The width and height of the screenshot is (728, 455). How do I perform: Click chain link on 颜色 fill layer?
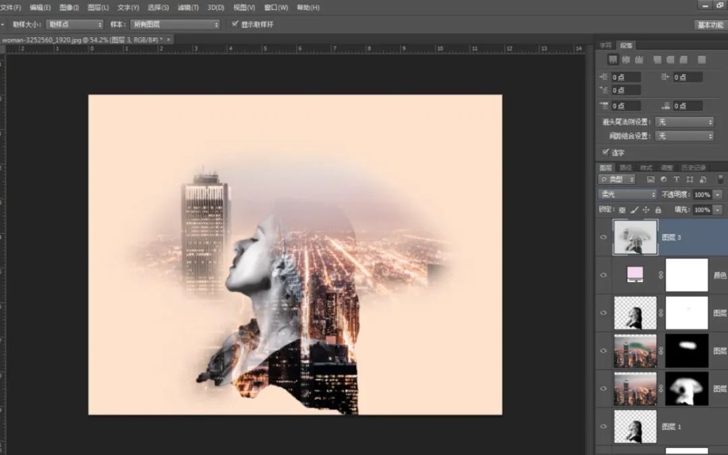point(661,275)
